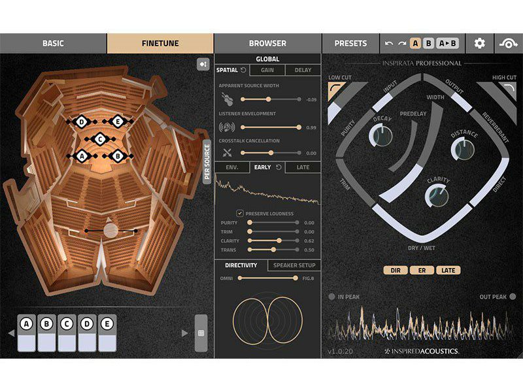
Task: Click the crosstalk cancellation crossed-arrows icon
Action: click(227, 153)
